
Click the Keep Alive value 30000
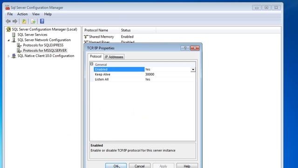coord(150,75)
